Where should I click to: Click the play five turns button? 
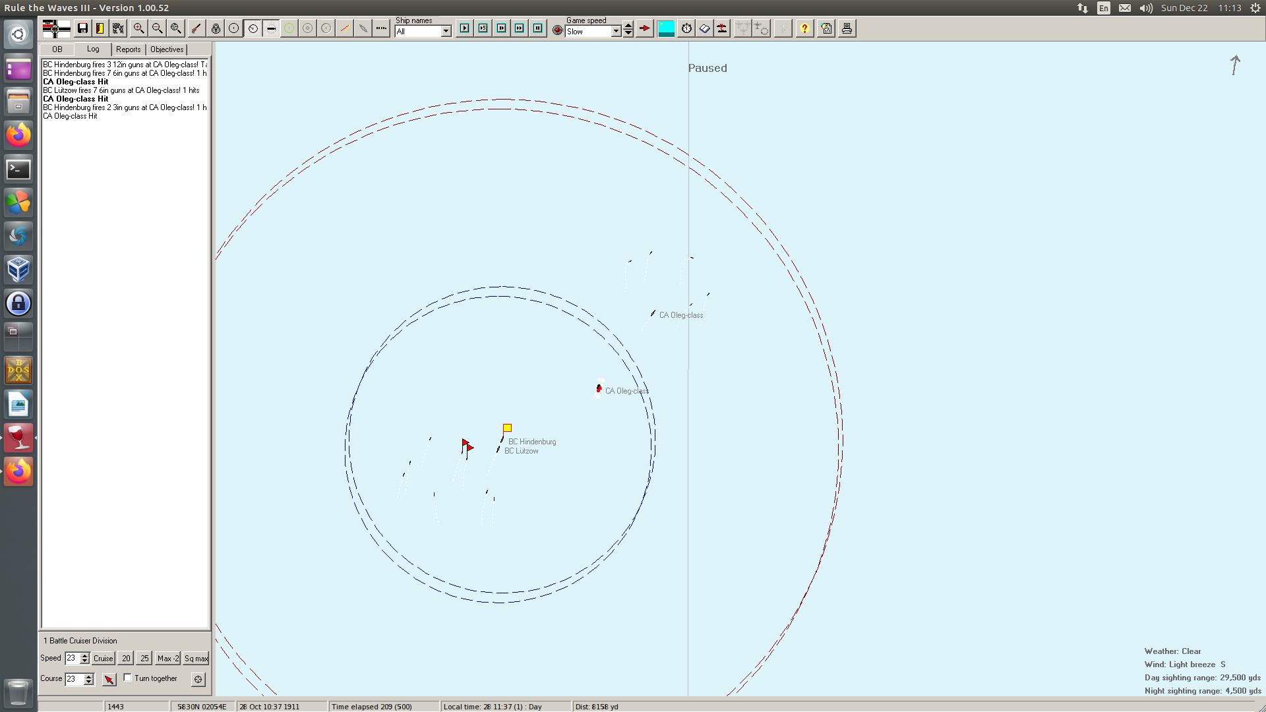coord(483,28)
